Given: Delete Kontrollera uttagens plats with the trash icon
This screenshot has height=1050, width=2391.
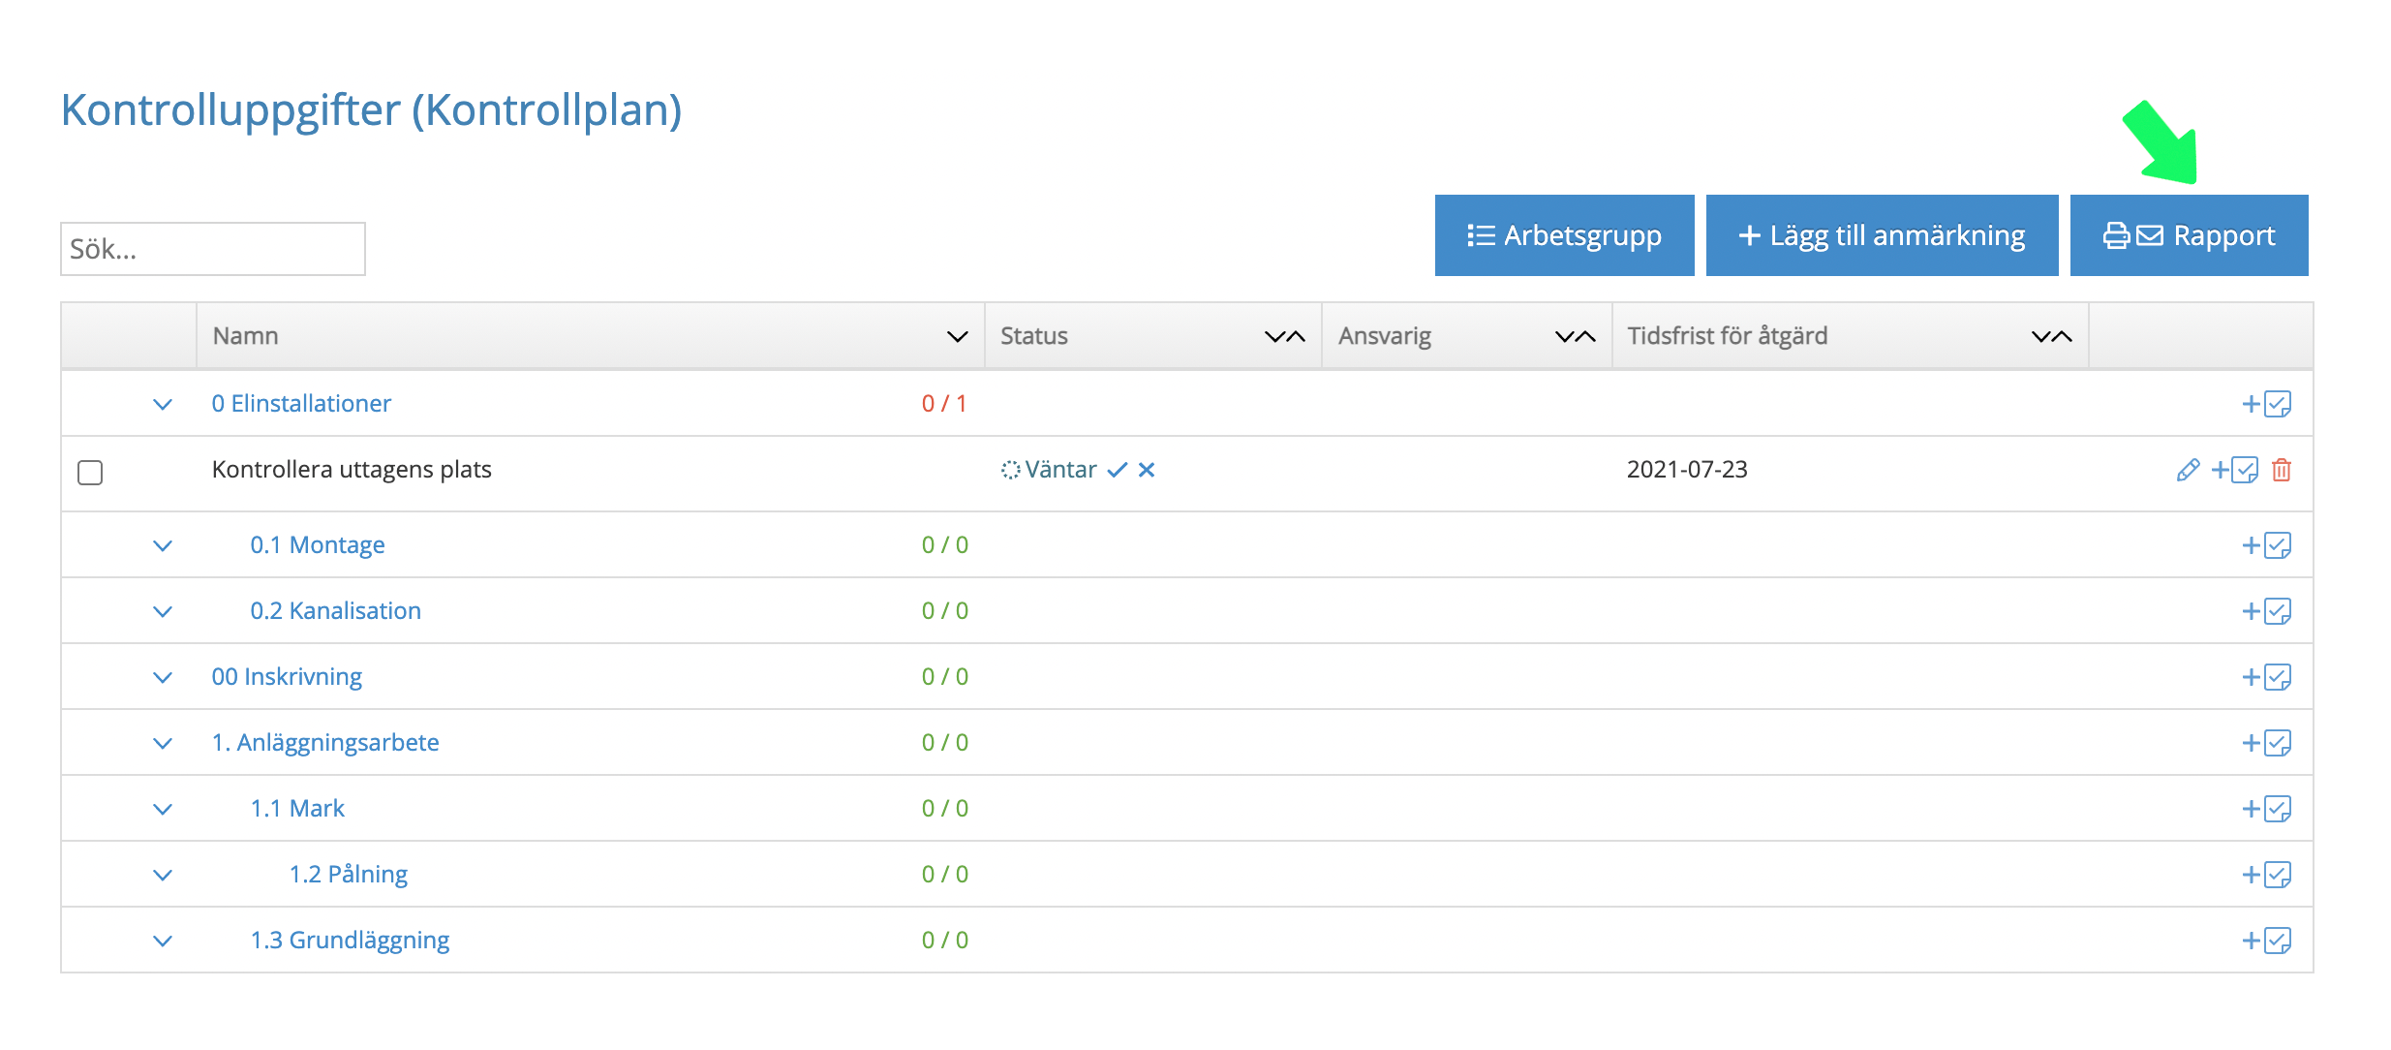Looking at the screenshot, I should coord(2282,470).
